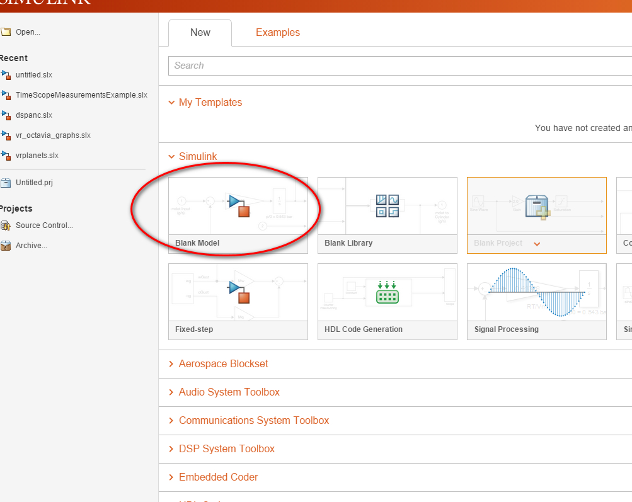Open the Archive... link
Image resolution: width=632 pixels, height=502 pixels.
(x=32, y=246)
